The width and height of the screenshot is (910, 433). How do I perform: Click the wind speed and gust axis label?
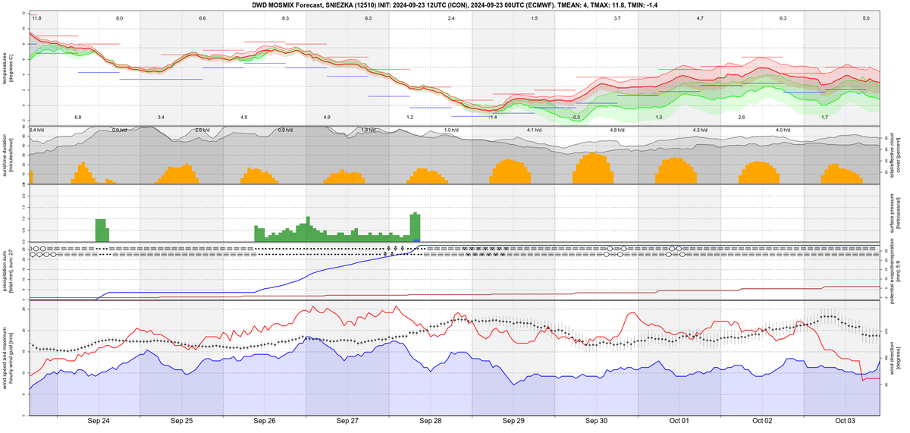click(7, 360)
